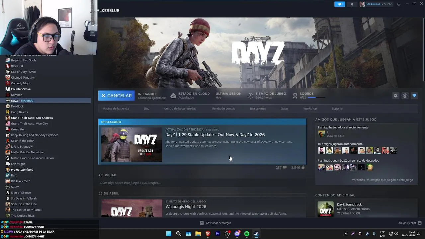The width and height of the screenshot is (425, 239).
Task: Click the Metro Exodus game icon
Action: pos(8,158)
